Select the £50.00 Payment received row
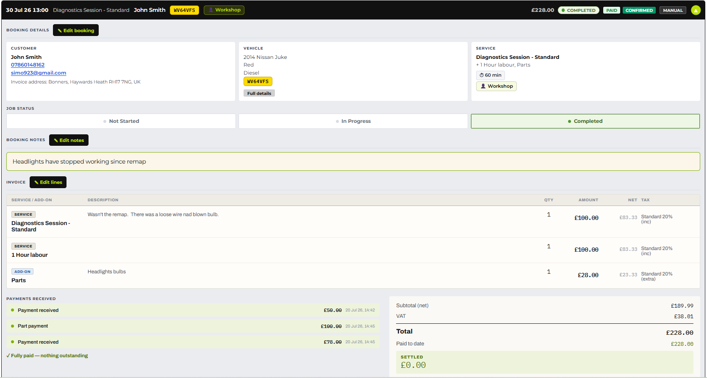 [x=193, y=310]
